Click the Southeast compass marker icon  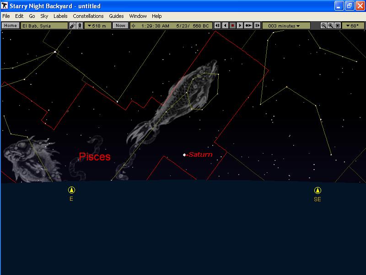pyautogui.click(x=318, y=190)
